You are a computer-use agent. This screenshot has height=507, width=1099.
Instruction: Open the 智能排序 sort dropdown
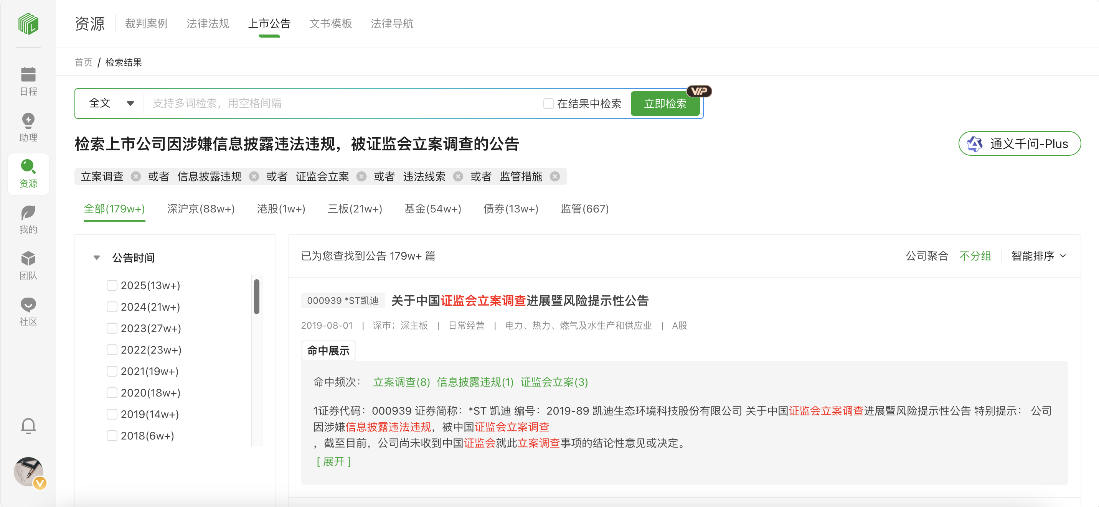pos(1038,256)
